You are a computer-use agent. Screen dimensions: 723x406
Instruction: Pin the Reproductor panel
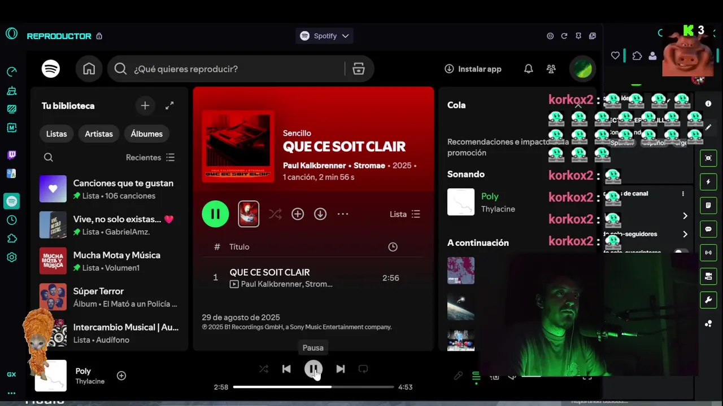pyautogui.click(x=578, y=36)
